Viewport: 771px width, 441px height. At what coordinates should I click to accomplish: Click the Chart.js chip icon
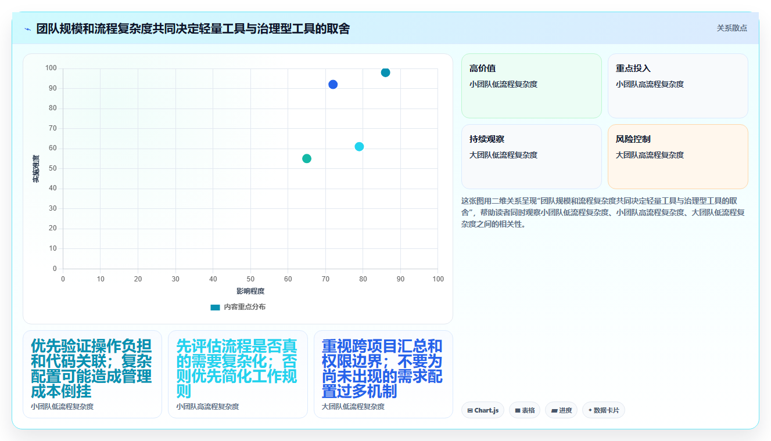(470, 411)
